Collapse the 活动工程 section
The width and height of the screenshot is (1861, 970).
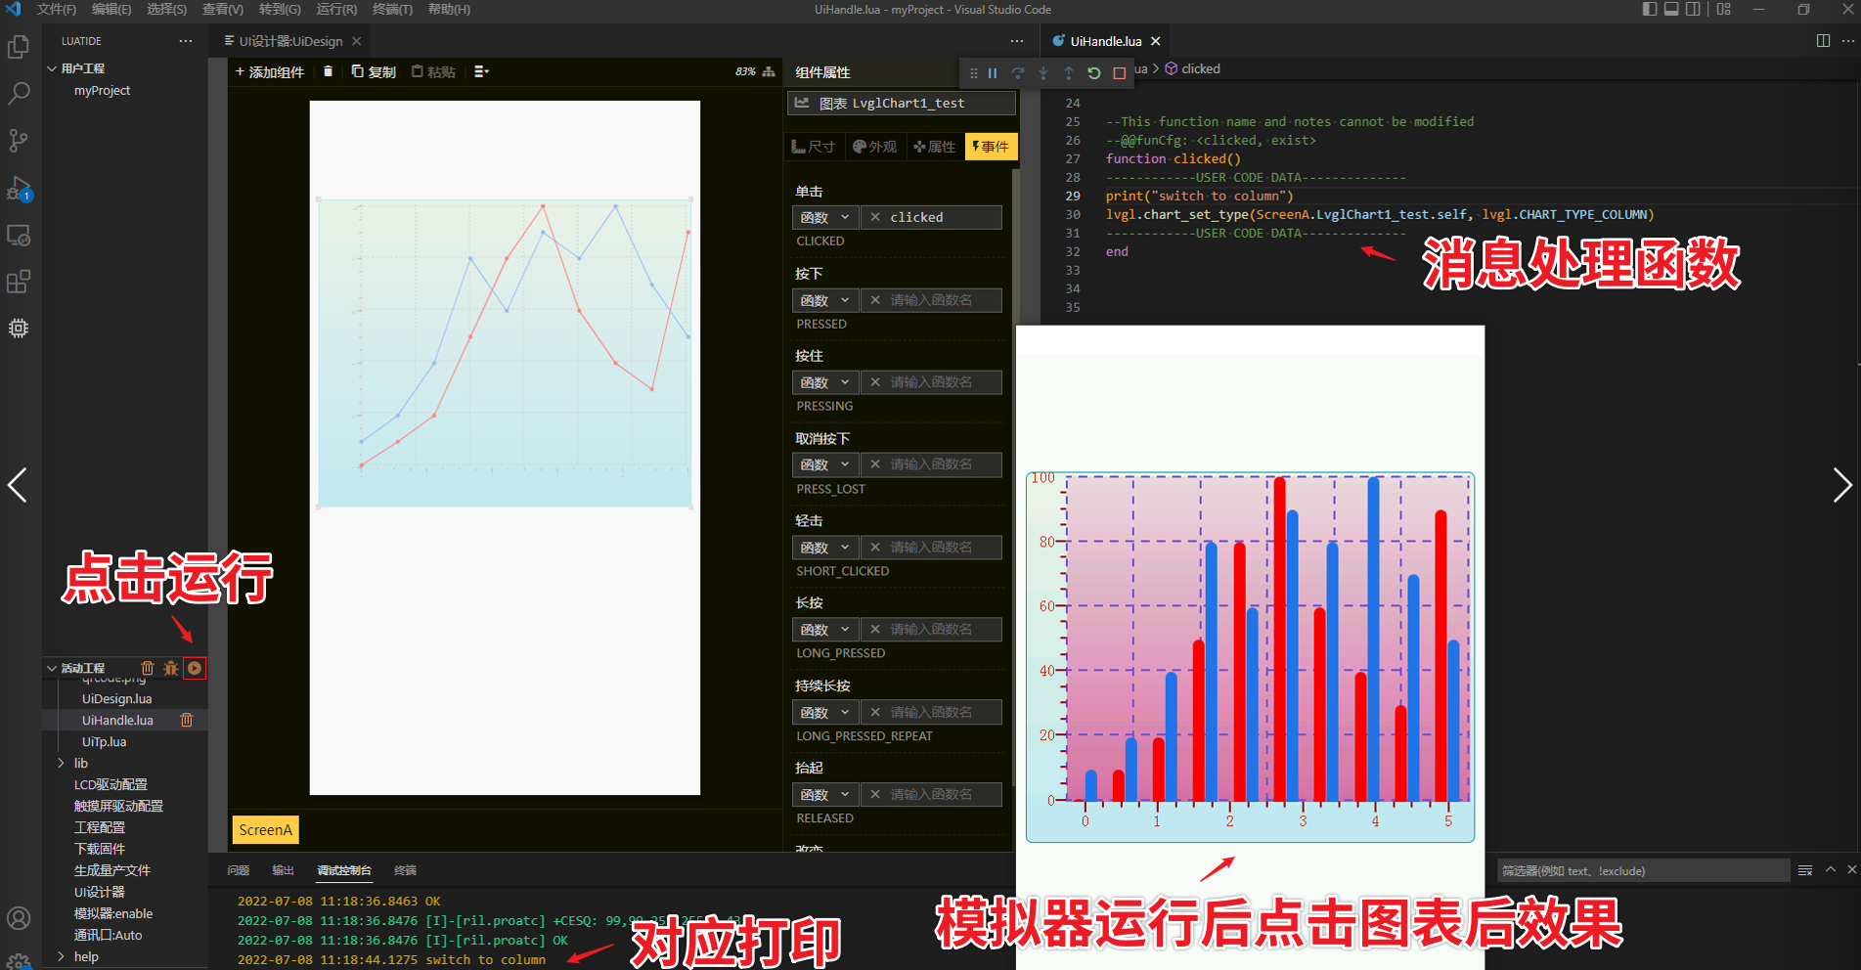tap(52, 668)
